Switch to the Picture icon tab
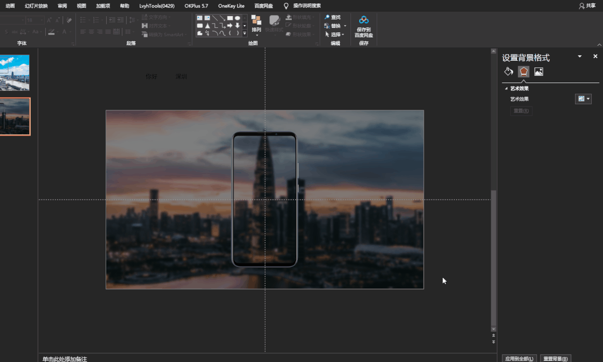This screenshot has width=603, height=362. [x=539, y=71]
